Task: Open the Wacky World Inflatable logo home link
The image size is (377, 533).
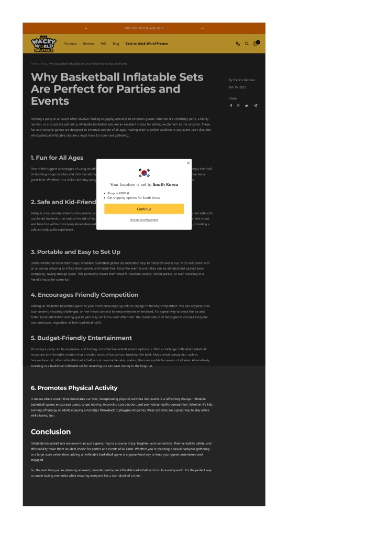Action: [x=43, y=44]
